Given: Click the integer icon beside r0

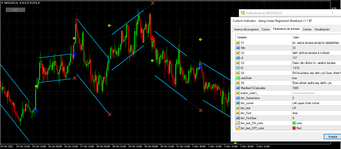Looking at the screenshot, I should click(x=238, y=58).
